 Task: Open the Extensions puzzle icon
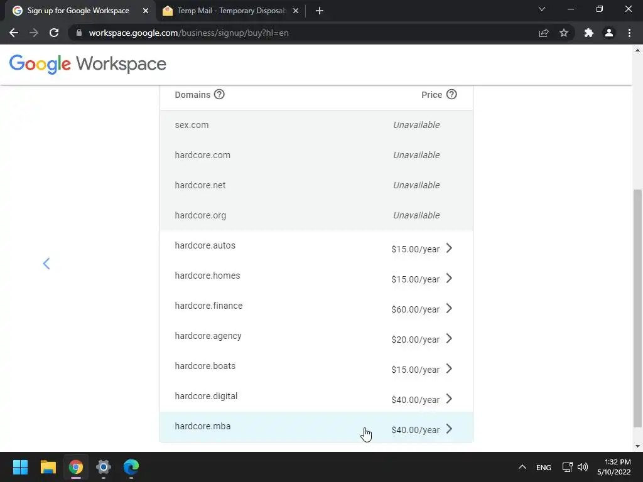pyautogui.click(x=589, y=33)
